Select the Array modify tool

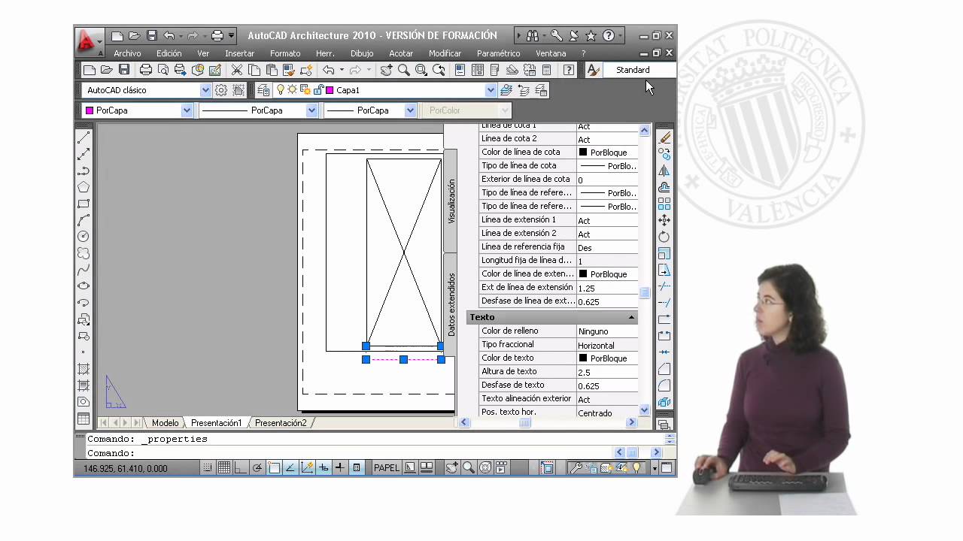click(x=664, y=204)
